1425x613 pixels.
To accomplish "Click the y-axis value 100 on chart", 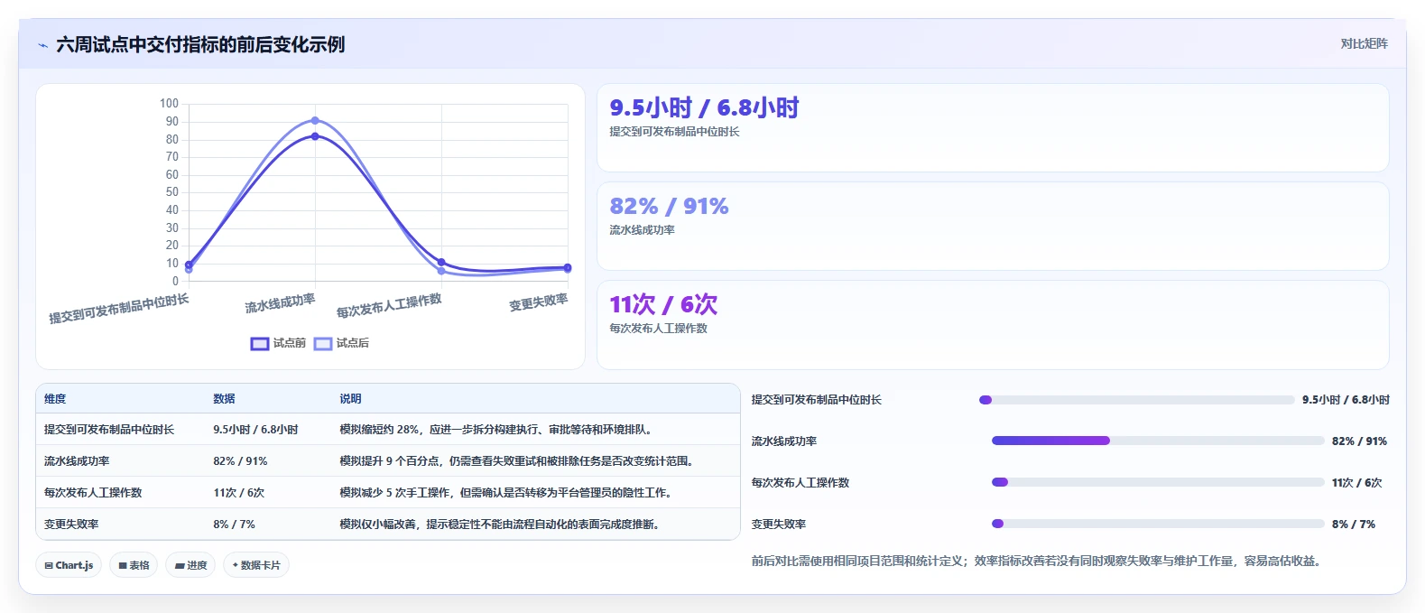I will 169,104.
